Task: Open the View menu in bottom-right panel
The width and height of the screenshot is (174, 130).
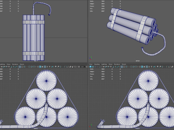Action: pyautogui.click(x=91, y=64)
